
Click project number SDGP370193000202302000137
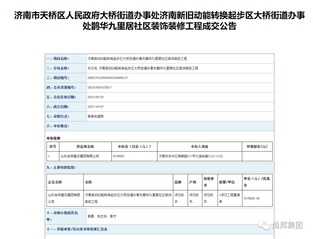coord(108,78)
